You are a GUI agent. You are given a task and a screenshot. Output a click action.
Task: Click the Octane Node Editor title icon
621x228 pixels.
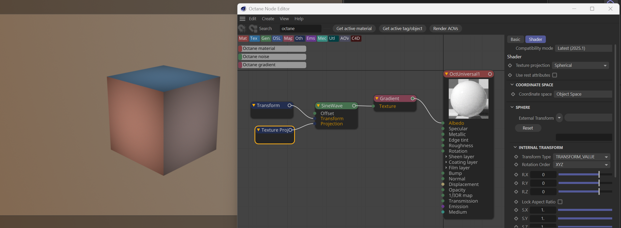point(243,9)
